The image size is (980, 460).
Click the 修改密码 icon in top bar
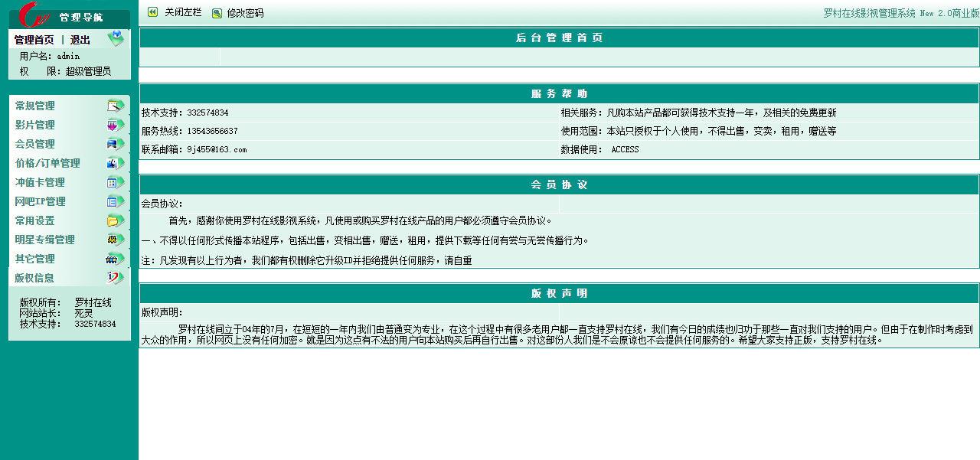point(217,13)
